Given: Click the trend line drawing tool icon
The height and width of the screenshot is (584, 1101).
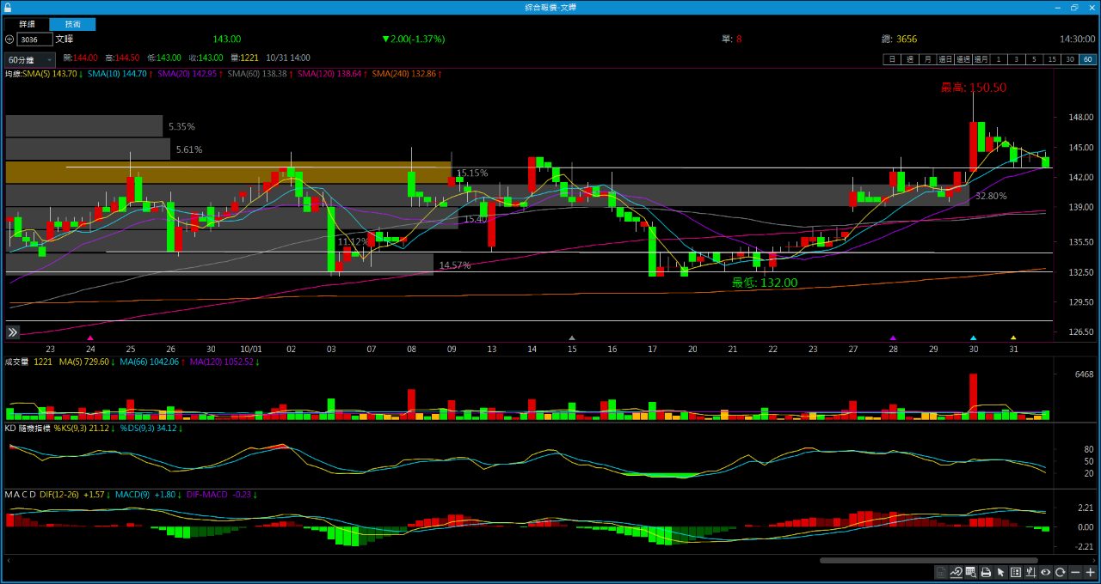Looking at the screenshot, I should point(956,573).
